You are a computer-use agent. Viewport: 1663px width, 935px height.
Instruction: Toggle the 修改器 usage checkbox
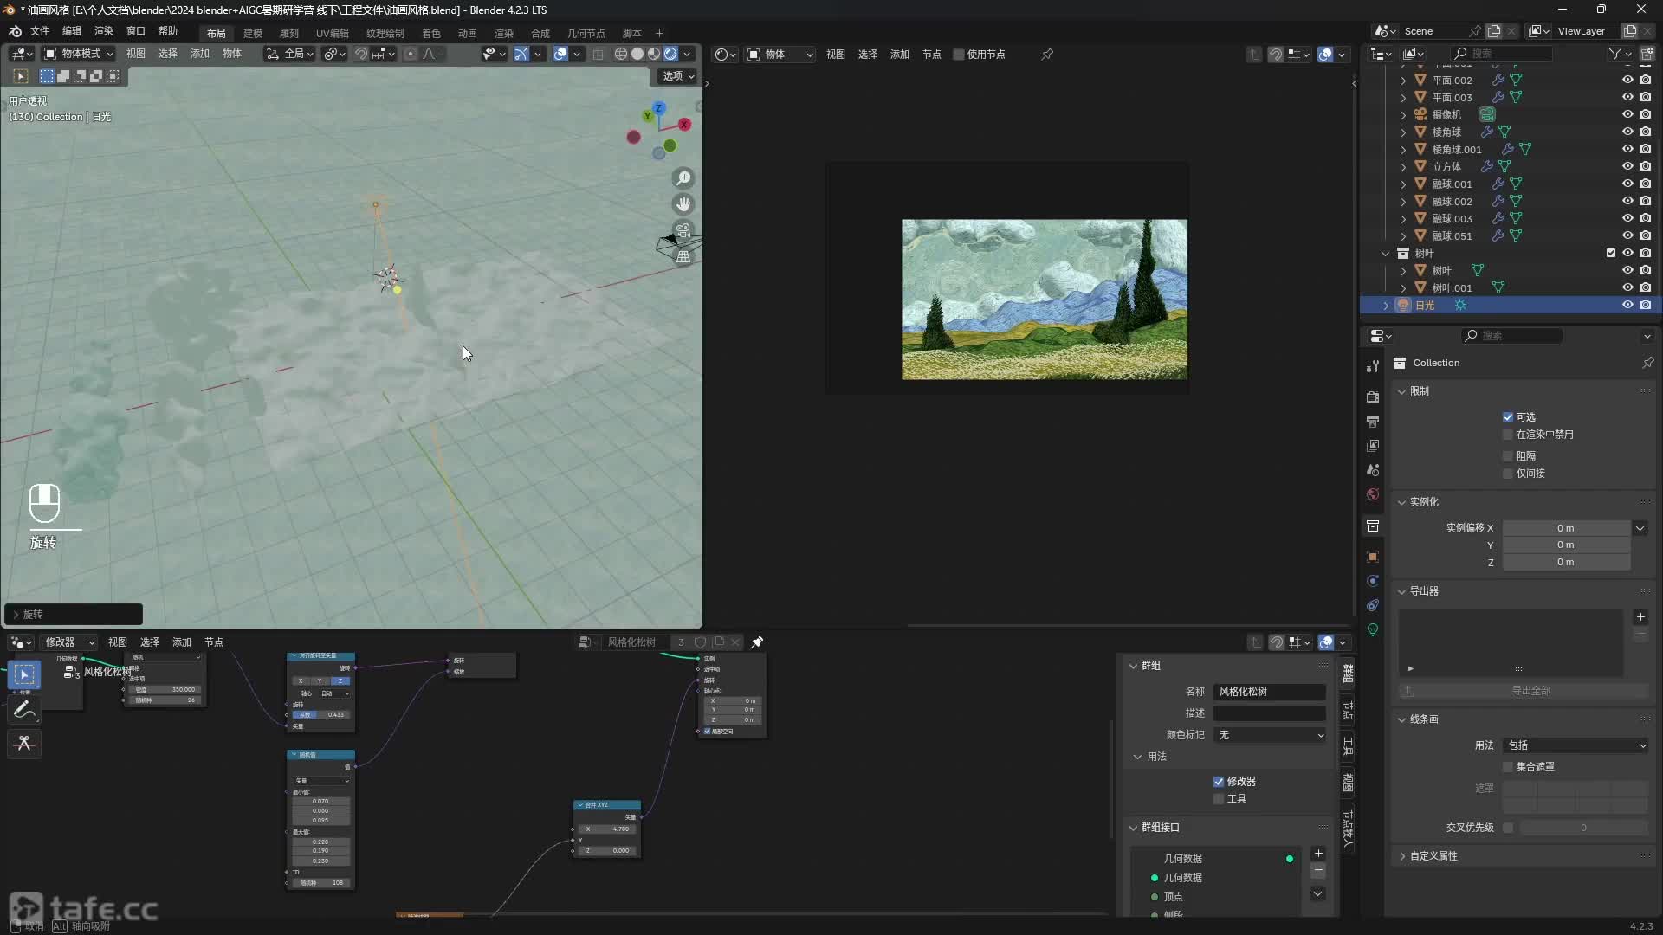pos(1219,782)
